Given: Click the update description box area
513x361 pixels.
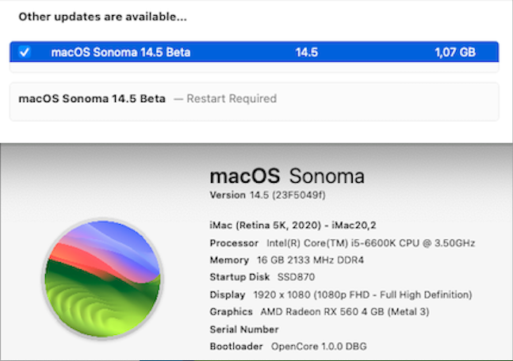Looking at the screenshot, I should pyautogui.click(x=255, y=101).
